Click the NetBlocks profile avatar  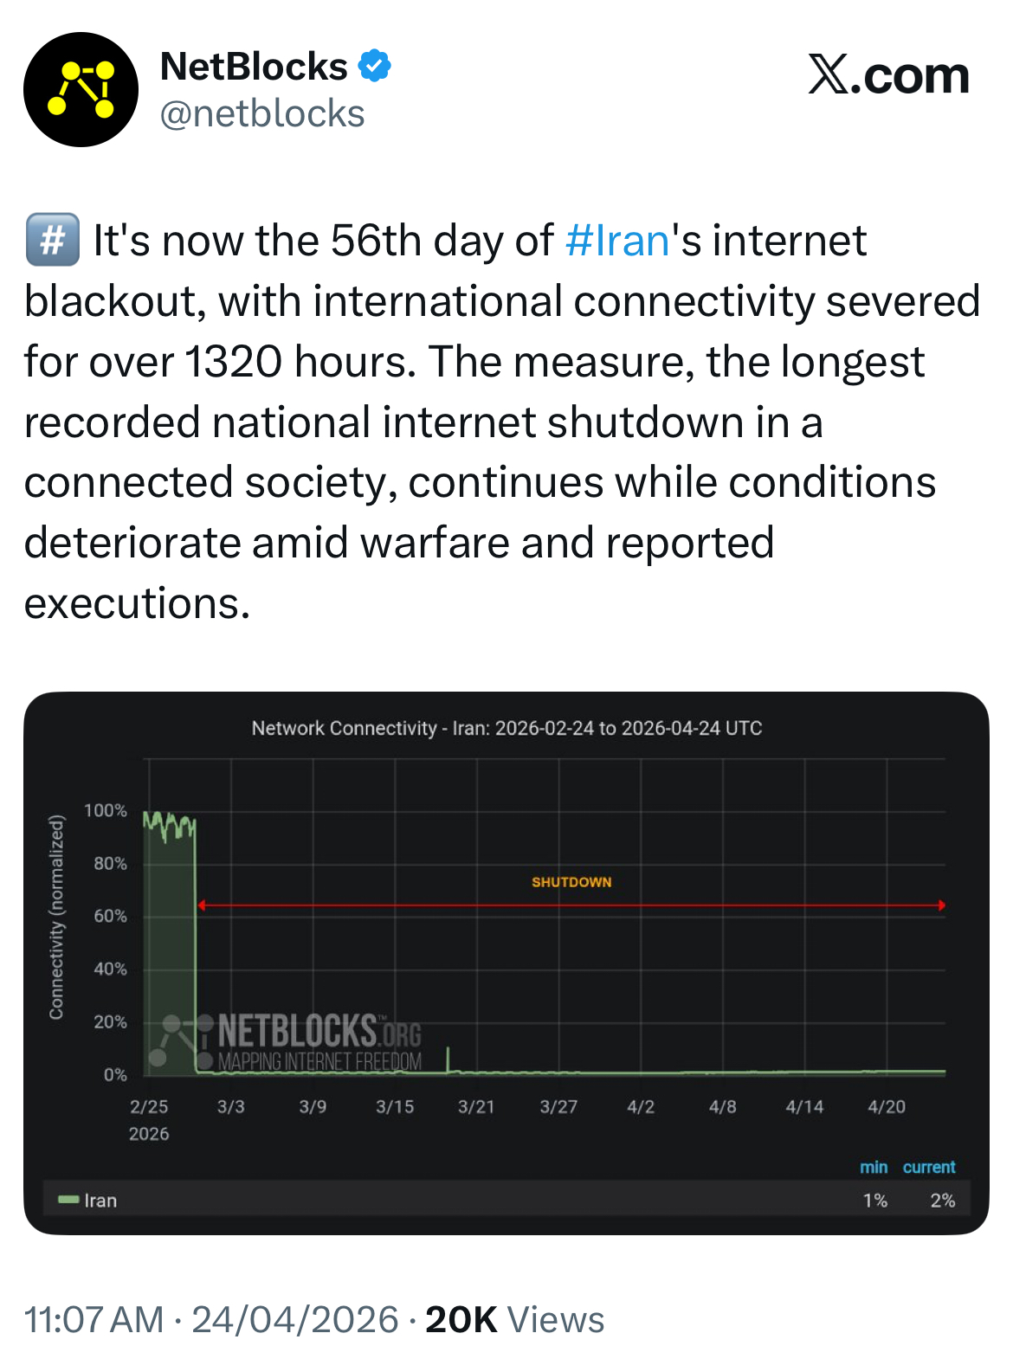[81, 90]
